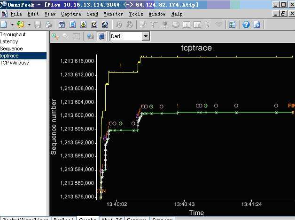Screen dimensions: 295x220
Task: Click the orange FIN marker on graph
Action: [291, 106]
